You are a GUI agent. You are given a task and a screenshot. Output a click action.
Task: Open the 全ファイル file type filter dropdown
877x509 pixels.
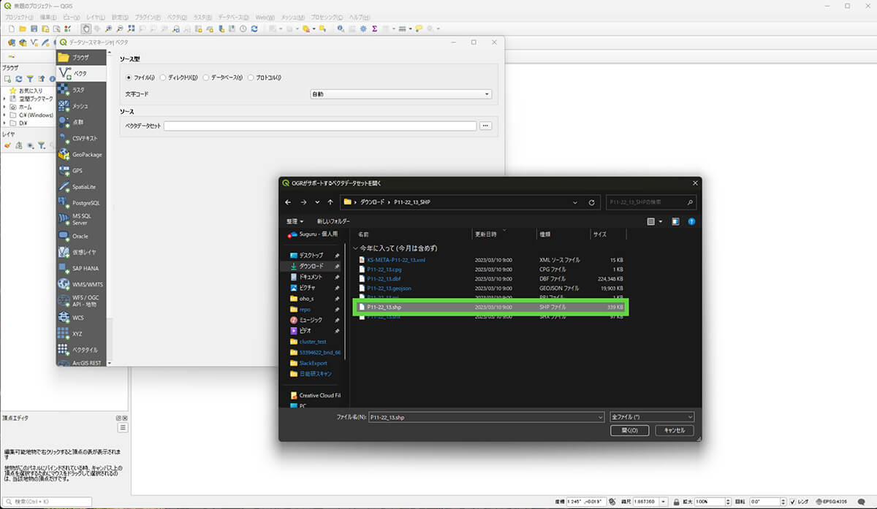click(651, 417)
